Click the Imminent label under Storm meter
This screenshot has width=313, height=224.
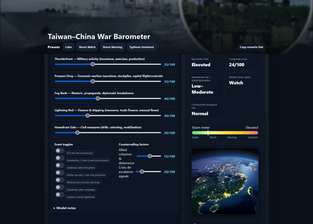click(253, 137)
